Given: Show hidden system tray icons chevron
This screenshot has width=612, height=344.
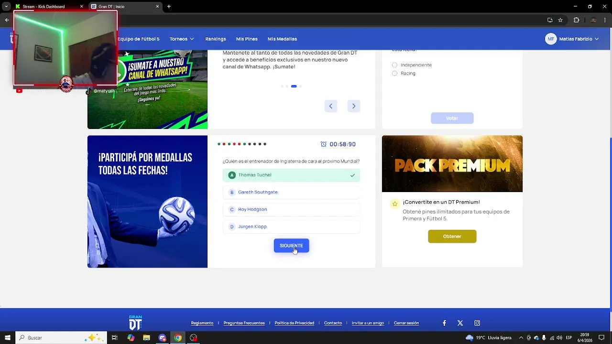Looking at the screenshot, I should 522,338.
